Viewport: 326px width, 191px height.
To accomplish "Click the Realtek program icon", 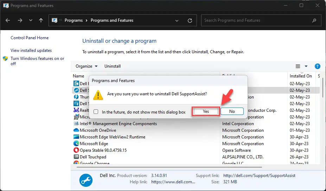I will 76,110.
